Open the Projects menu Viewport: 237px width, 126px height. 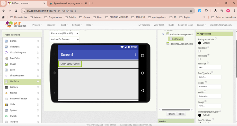[x=37, y=25]
